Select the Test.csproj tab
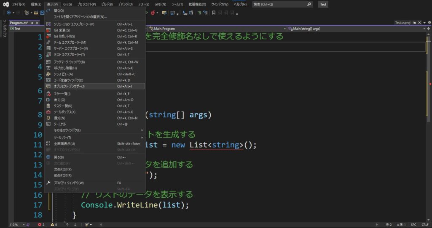Image resolution: width=432 pixels, height=228 pixels. coord(402,23)
